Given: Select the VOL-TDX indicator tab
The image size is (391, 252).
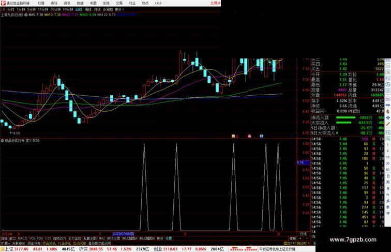Looking at the screenshot, I should 36,239.
